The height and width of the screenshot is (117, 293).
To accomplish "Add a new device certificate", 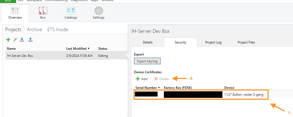I will [x=142, y=79].
